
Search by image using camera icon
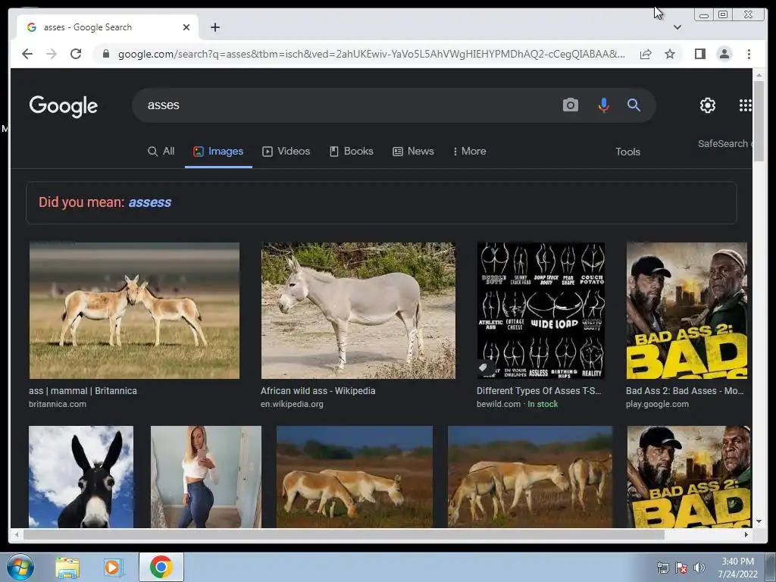point(570,105)
